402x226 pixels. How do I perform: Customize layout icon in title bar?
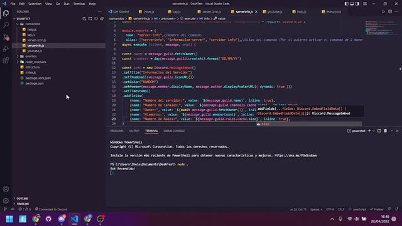coord(365,4)
